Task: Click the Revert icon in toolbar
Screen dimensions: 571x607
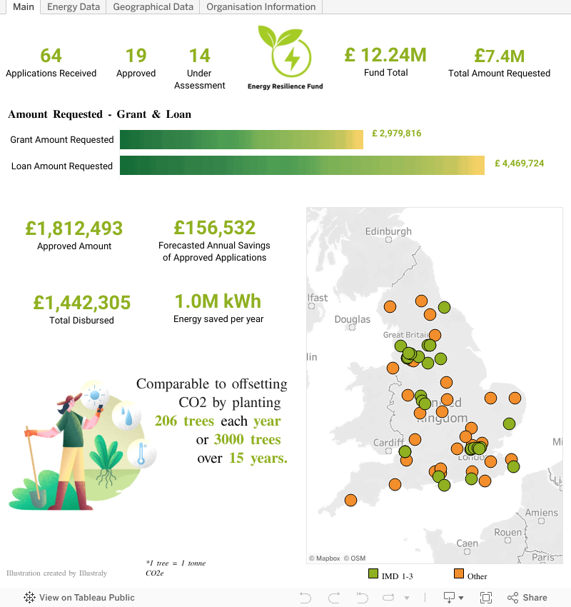Action: pyautogui.click(x=361, y=598)
